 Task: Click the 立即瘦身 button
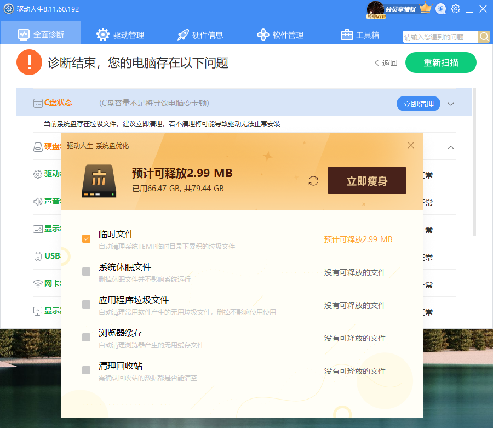tap(367, 180)
